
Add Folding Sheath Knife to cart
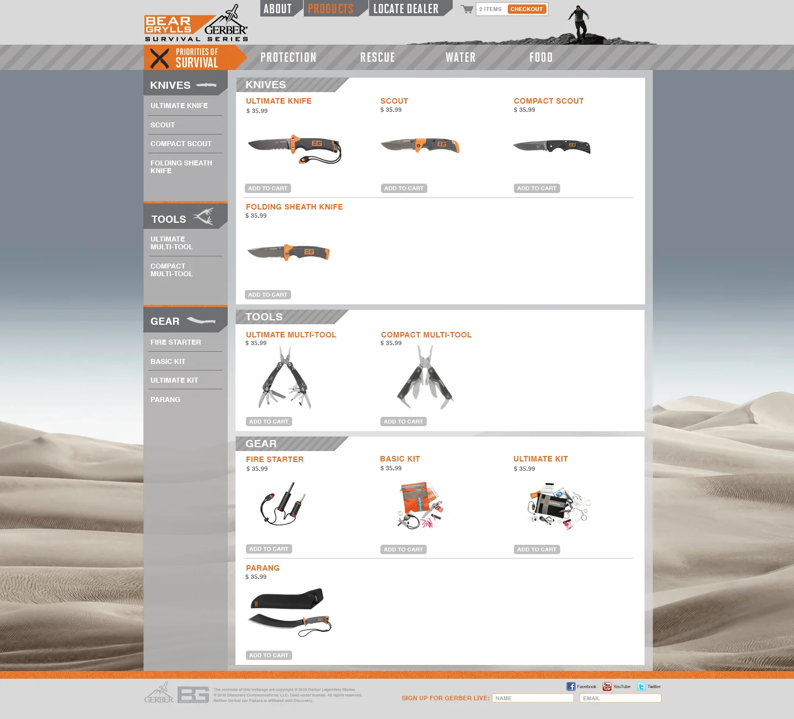click(268, 295)
